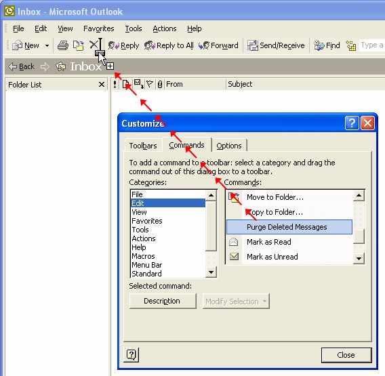Click Mark as Unread envelope icon
Screen dimensions: 385x376
pos(234,257)
